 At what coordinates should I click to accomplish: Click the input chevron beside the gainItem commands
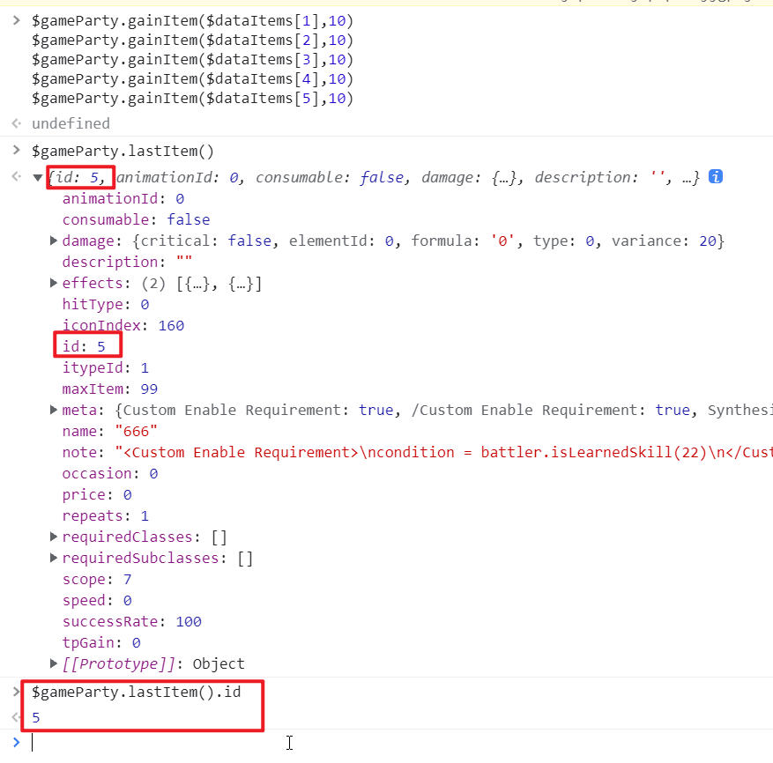pos(16,20)
